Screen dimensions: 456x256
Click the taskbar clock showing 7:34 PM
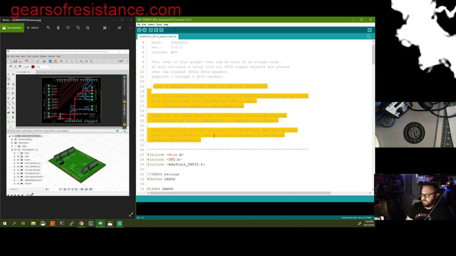coord(369,223)
